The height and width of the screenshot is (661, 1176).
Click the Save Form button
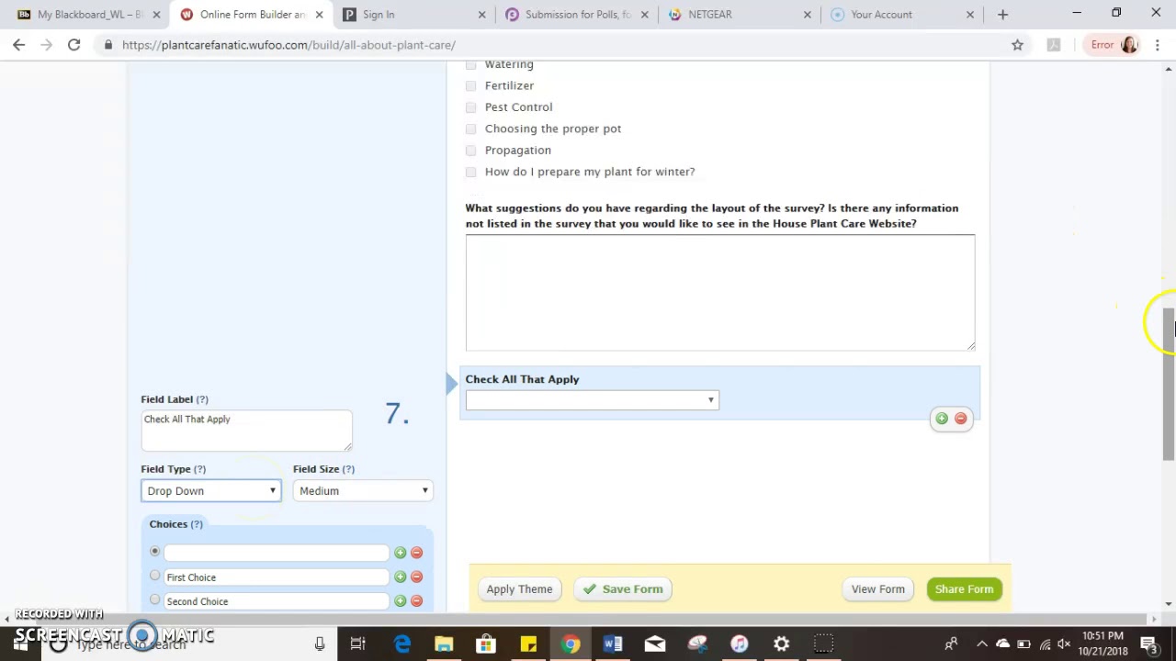[x=623, y=589]
